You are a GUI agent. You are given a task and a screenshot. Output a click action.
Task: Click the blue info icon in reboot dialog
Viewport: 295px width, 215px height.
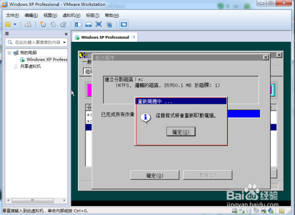(146, 118)
